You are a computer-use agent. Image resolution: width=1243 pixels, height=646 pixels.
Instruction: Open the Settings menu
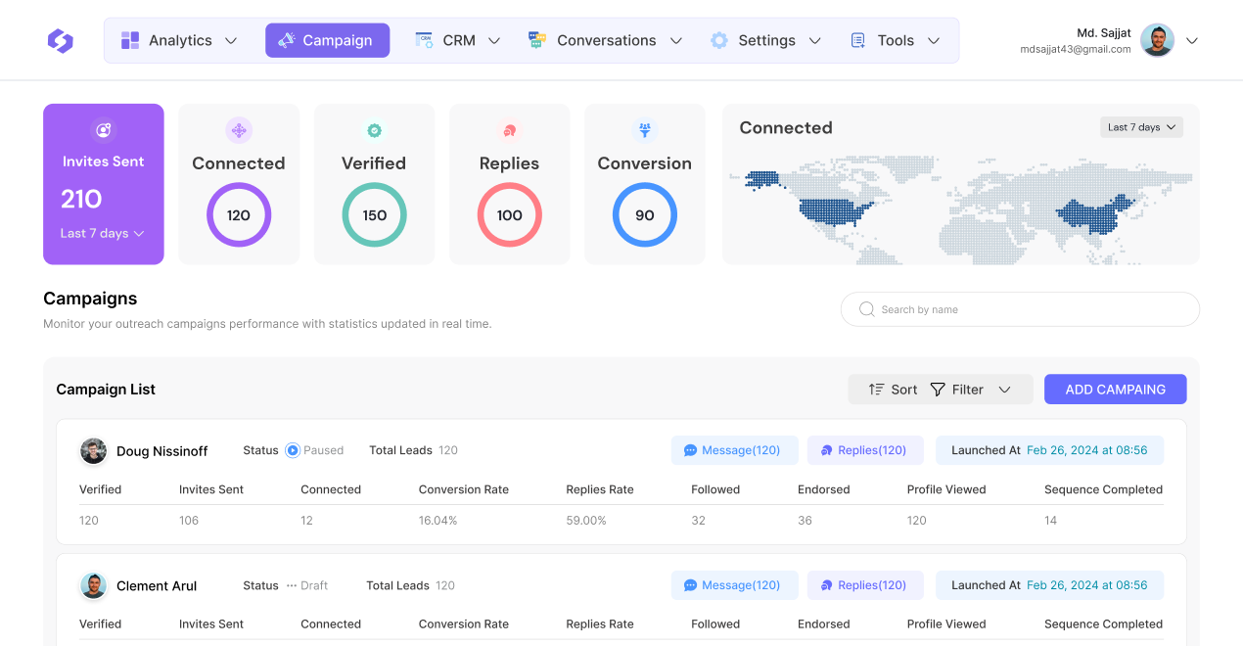click(x=765, y=40)
